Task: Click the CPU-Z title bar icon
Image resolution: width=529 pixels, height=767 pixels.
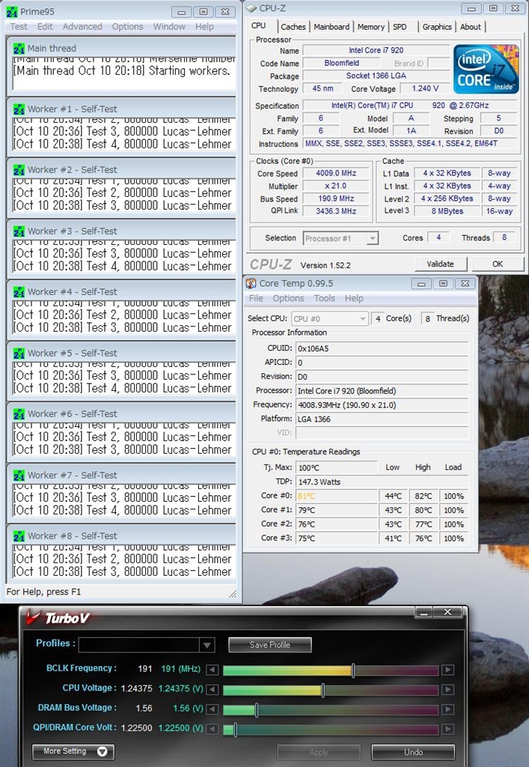Action: tap(251, 8)
